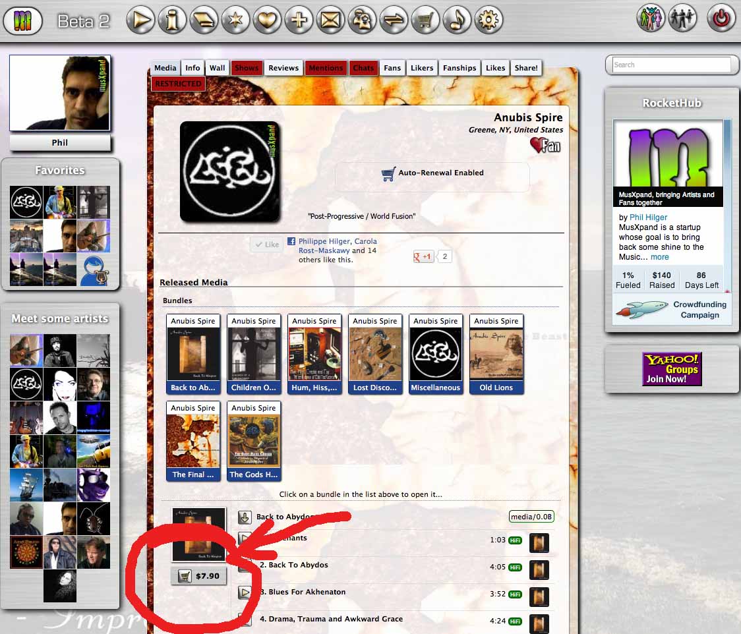Viewport: 741px width, 634px height.
Task: Click the Phil profile name button
Action: point(59,142)
